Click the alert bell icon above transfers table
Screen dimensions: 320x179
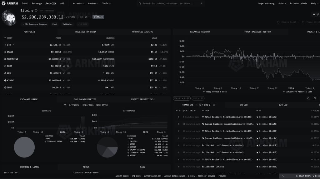(x=308, y=98)
